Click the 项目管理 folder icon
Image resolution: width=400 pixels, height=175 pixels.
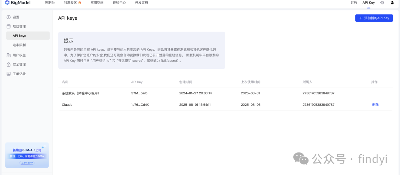coord(9,27)
